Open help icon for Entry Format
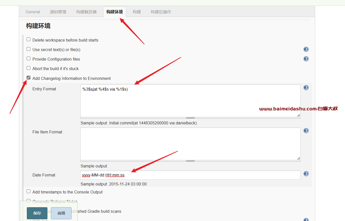This screenshot has height=221, width=345. (x=306, y=88)
